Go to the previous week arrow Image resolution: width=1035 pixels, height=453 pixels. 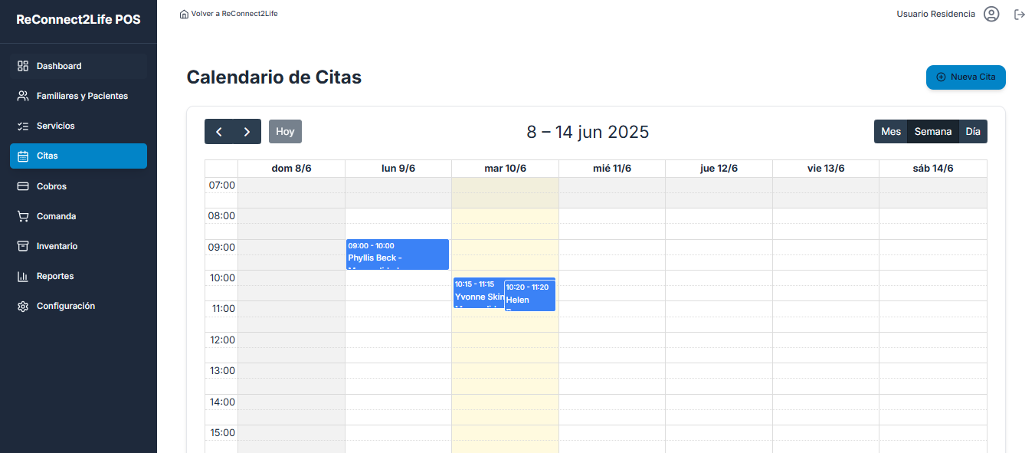pyautogui.click(x=219, y=131)
